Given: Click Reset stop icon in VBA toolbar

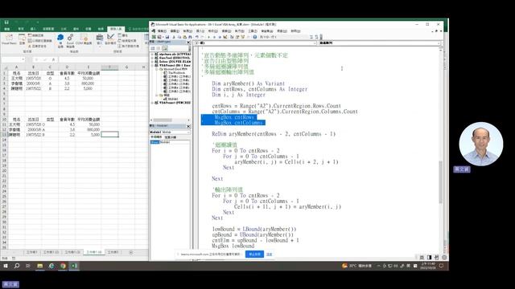Looking at the screenshot, I should (220, 37).
